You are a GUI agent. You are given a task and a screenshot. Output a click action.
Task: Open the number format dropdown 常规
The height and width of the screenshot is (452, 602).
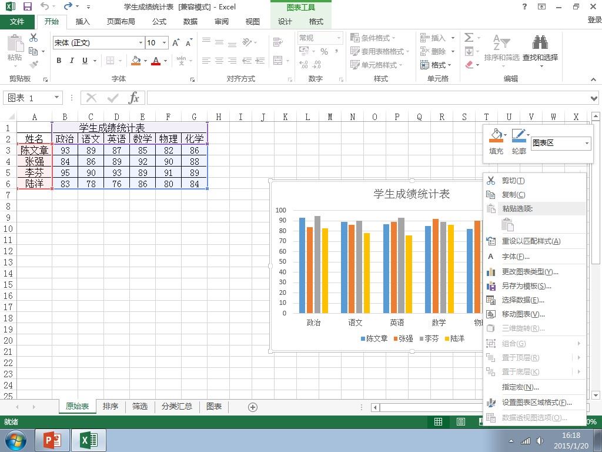pos(338,38)
